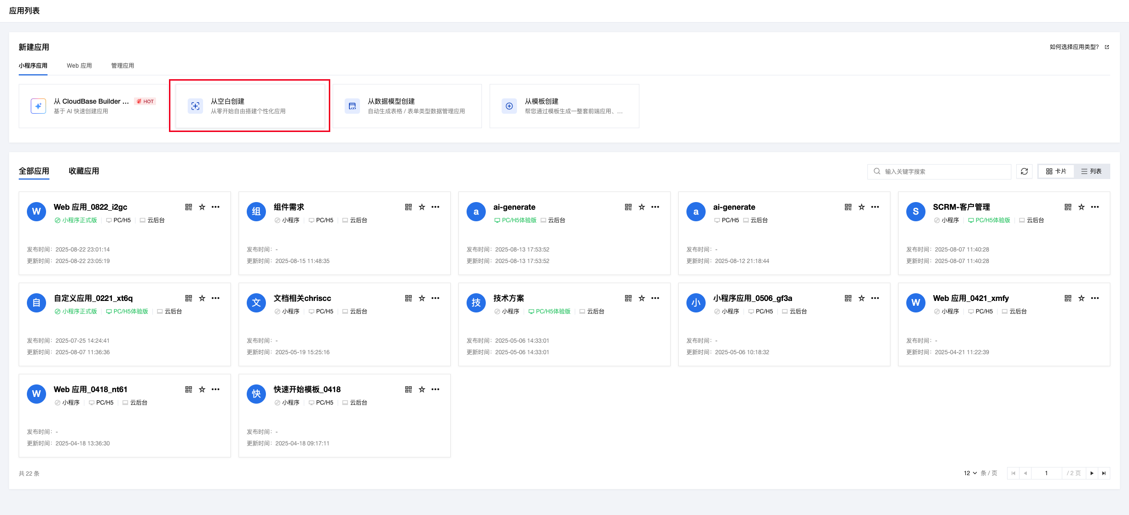Select the 从数据模型创建 card

tap(407, 106)
